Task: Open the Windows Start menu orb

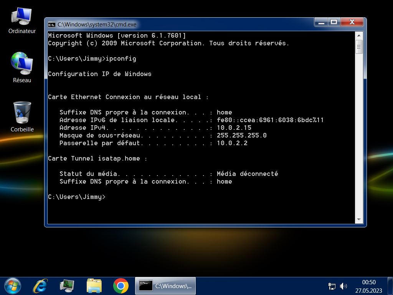Action: [13, 286]
